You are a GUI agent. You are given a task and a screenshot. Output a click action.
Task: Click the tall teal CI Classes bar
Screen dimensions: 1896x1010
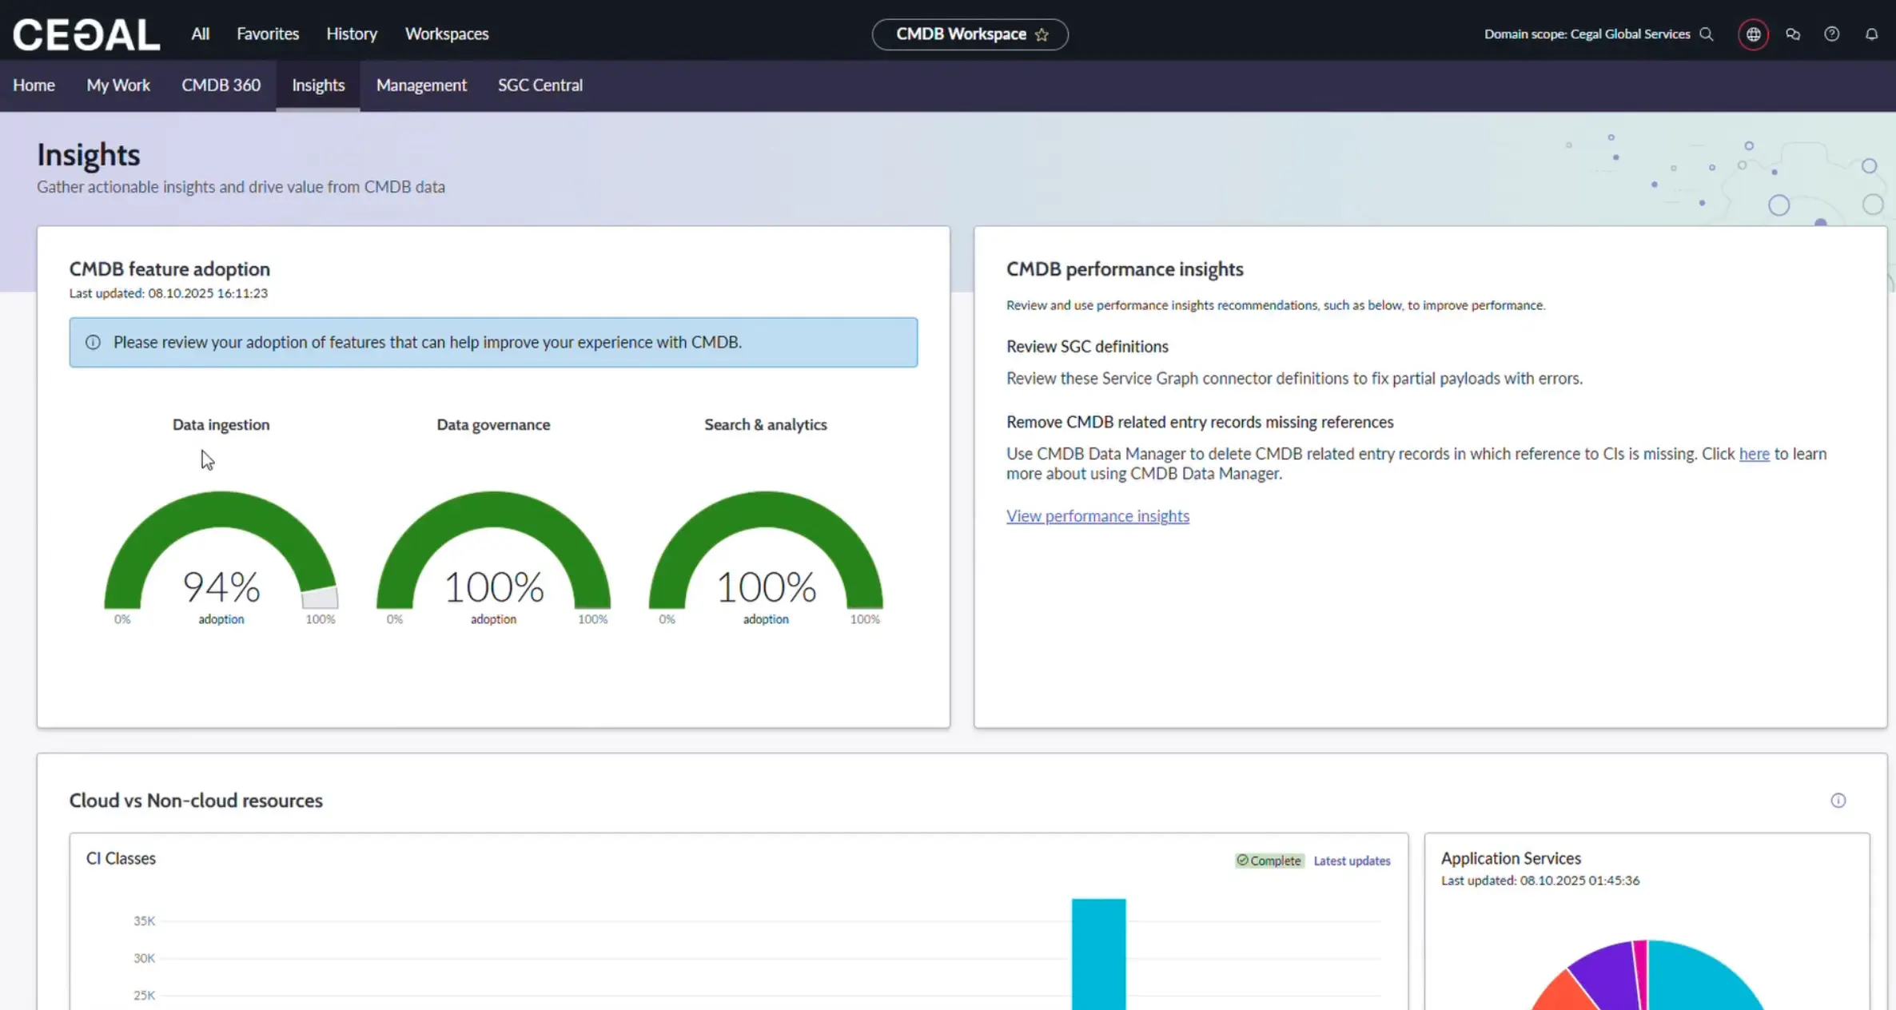1098,955
